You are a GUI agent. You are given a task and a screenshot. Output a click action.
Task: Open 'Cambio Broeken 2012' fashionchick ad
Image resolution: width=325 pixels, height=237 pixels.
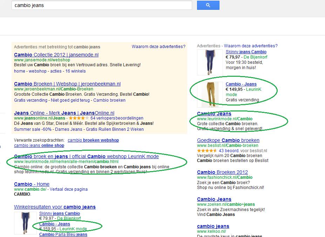(222, 172)
